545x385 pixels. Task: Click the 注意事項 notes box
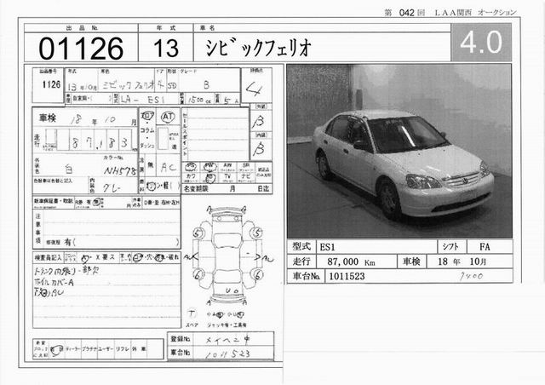tap(106, 229)
